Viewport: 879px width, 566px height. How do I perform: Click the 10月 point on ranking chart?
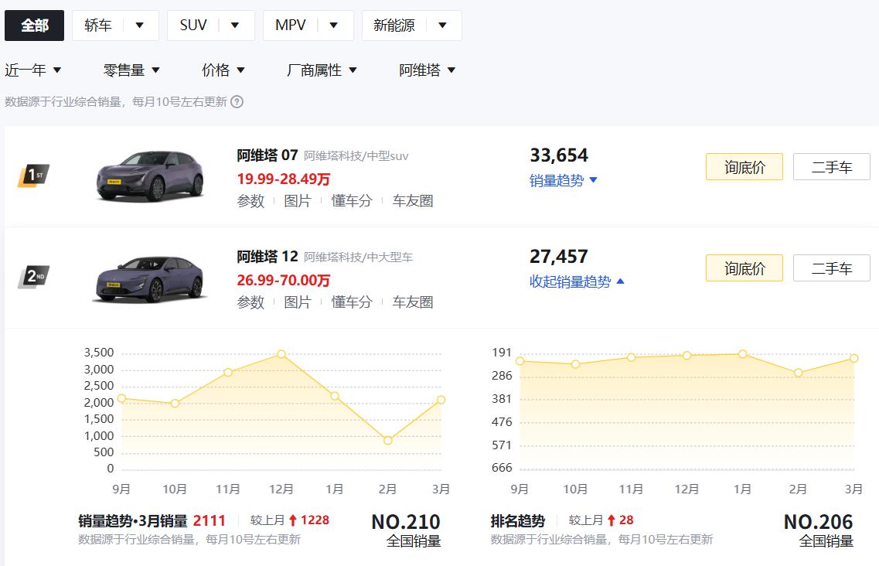pyautogui.click(x=576, y=364)
